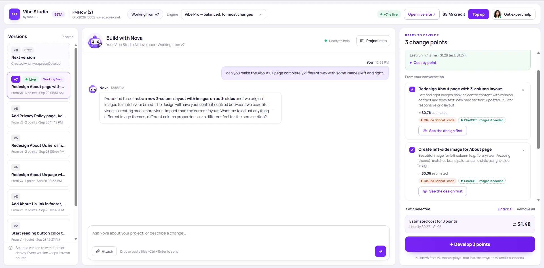The height and width of the screenshot is (268, 544).
Task: Select the v7 live version card
Action: [x=39, y=85]
